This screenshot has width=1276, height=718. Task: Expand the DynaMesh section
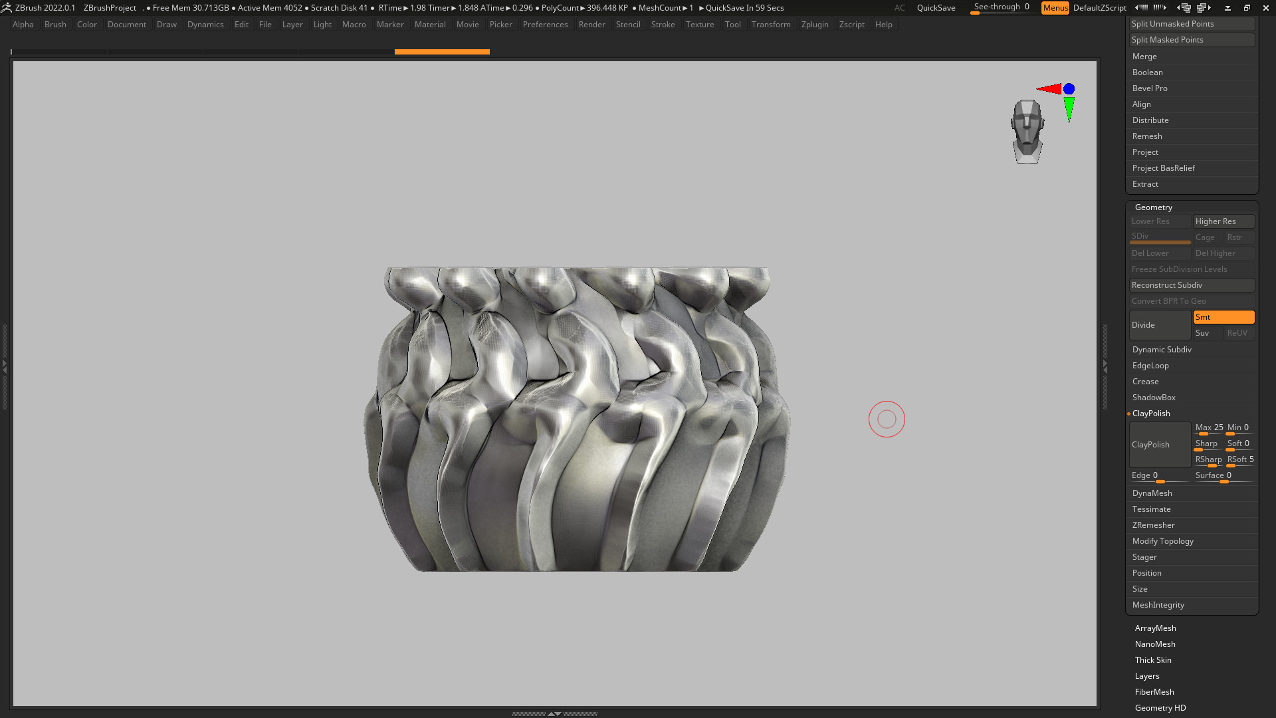pos(1152,493)
